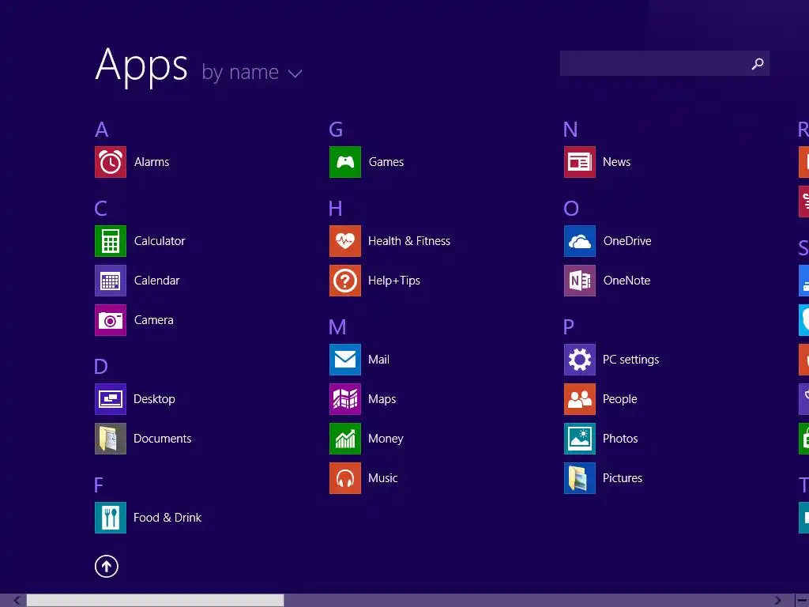Launch the Calculator app tile
This screenshot has height=607, width=809.
point(111,241)
